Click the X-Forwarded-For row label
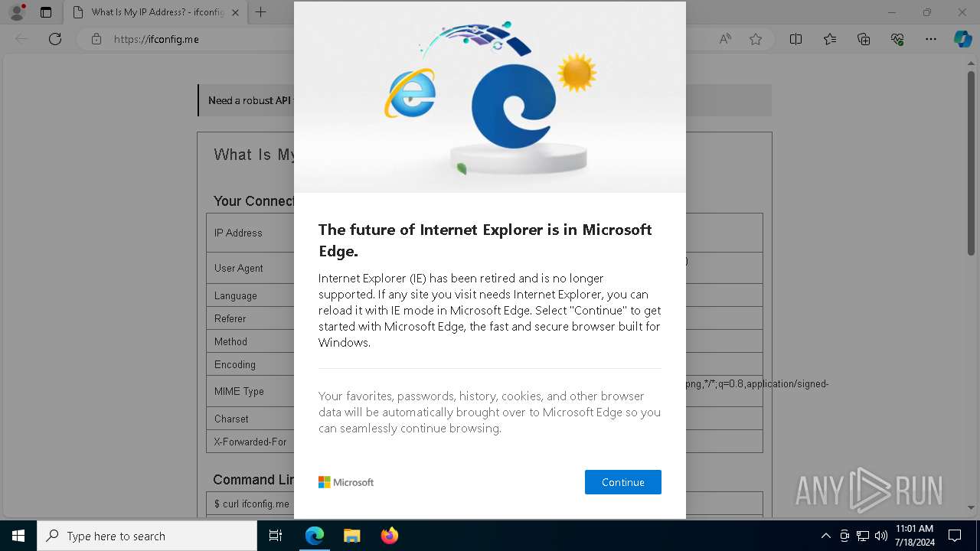980x551 pixels. tap(250, 442)
